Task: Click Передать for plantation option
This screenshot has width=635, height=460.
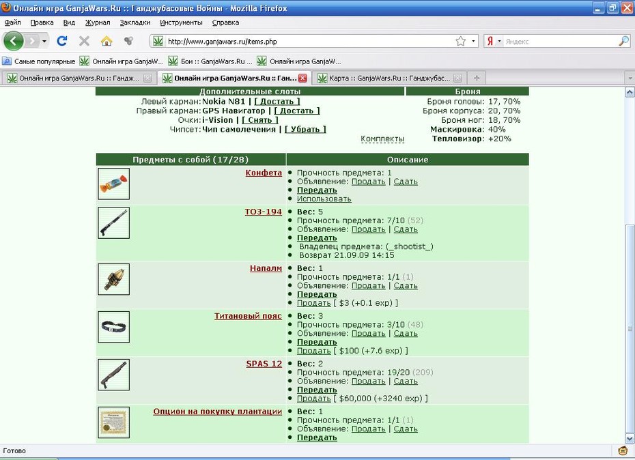Action: click(x=317, y=437)
